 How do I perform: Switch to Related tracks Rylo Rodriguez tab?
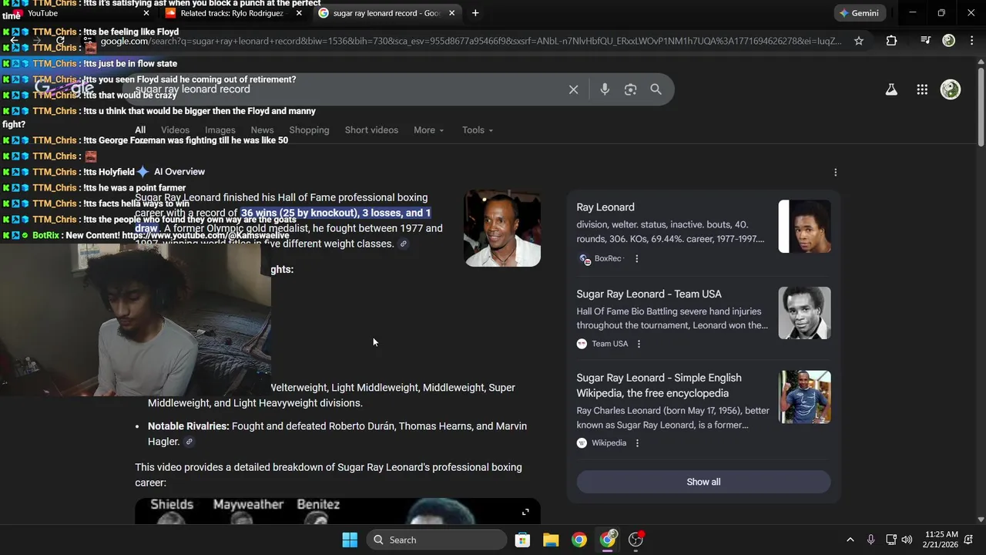(231, 13)
